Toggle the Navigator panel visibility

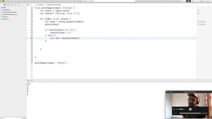(203, 1)
